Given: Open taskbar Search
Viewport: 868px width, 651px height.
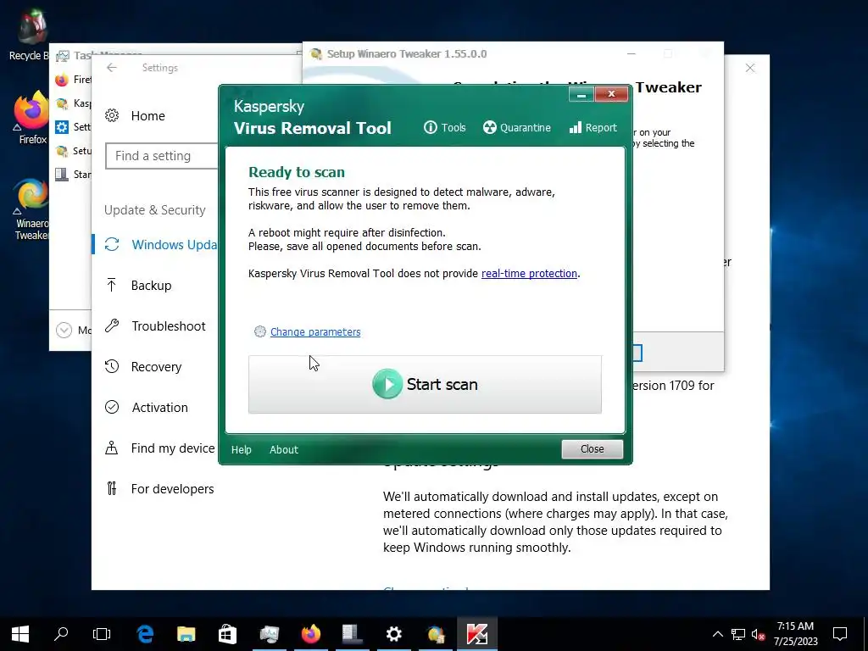Looking at the screenshot, I should coord(61,634).
